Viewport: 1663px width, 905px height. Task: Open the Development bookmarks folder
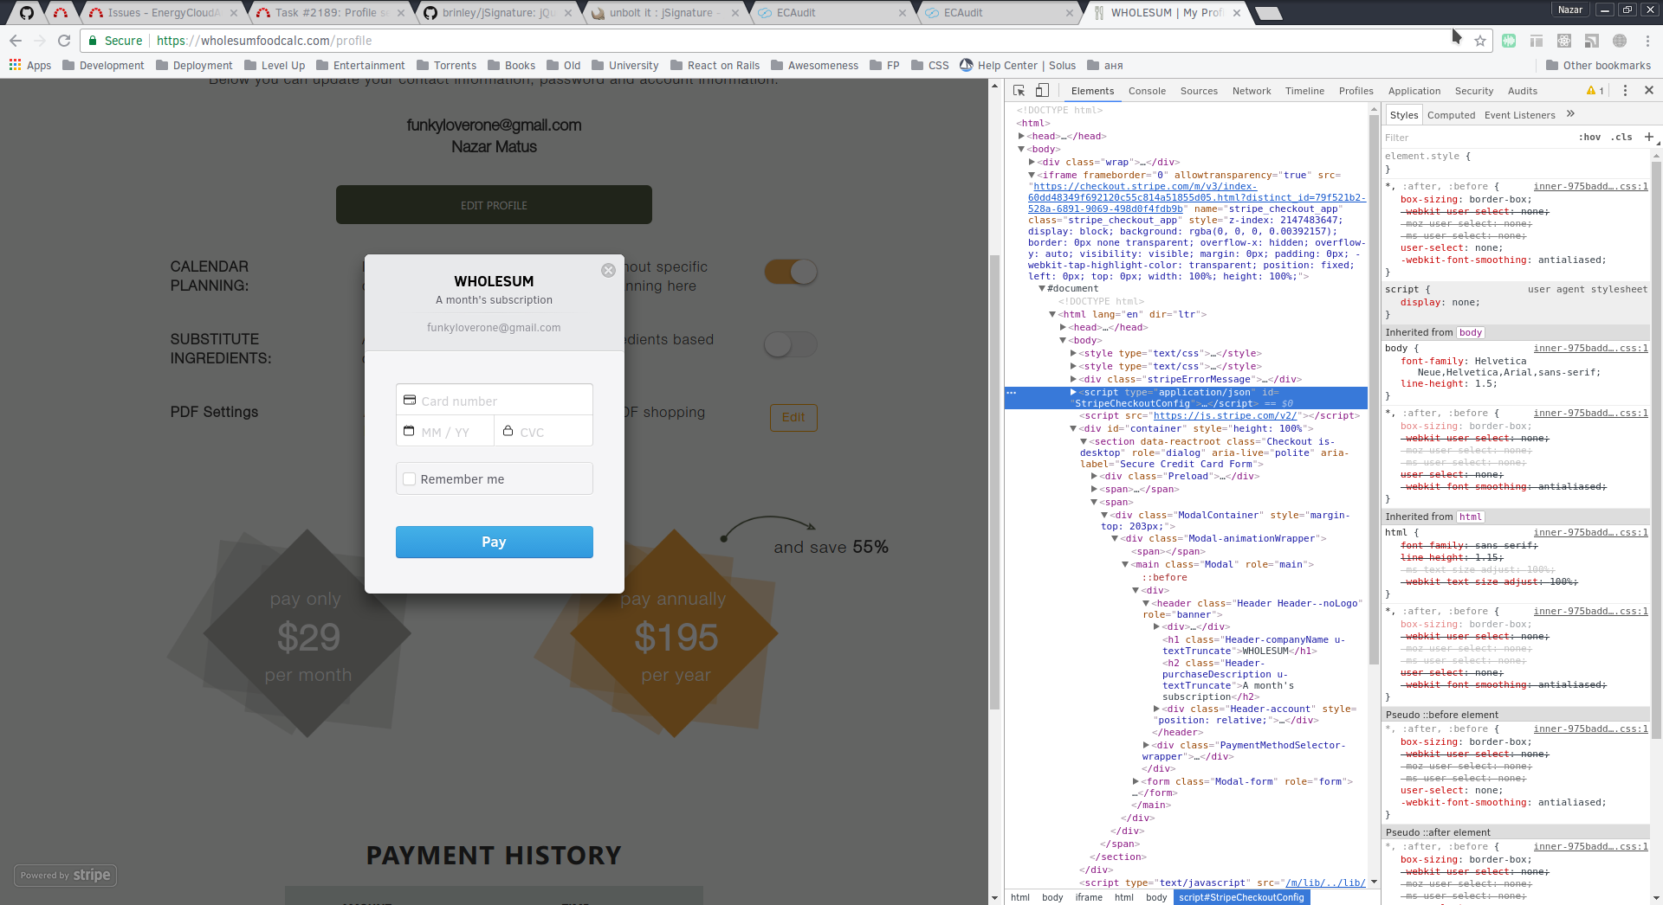[103, 65]
